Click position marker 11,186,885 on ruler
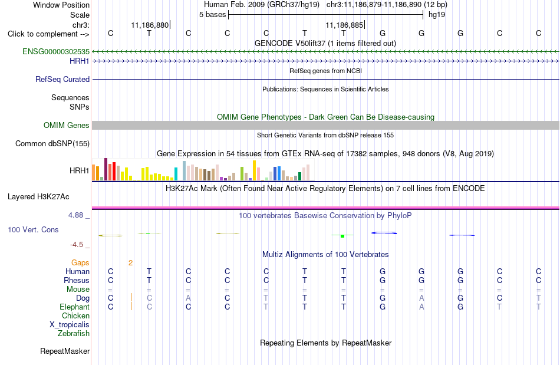The image size is (560, 365). pos(345,25)
